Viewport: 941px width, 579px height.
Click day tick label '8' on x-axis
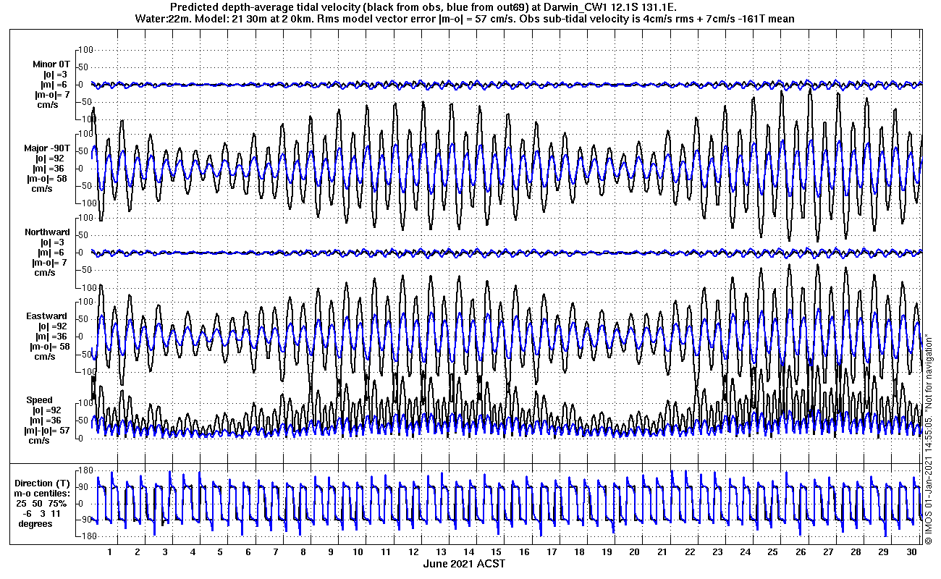coord(303,552)
